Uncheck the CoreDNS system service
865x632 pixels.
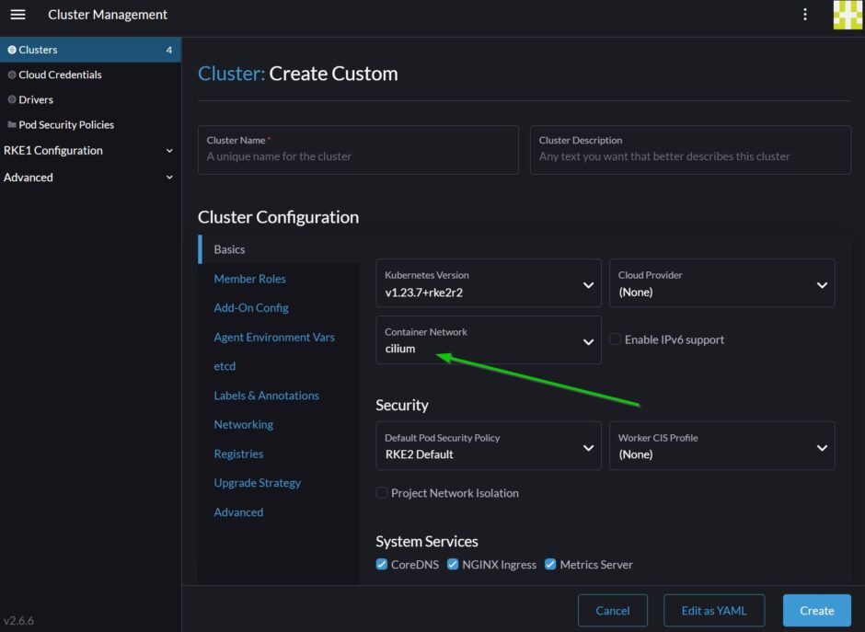382,564
